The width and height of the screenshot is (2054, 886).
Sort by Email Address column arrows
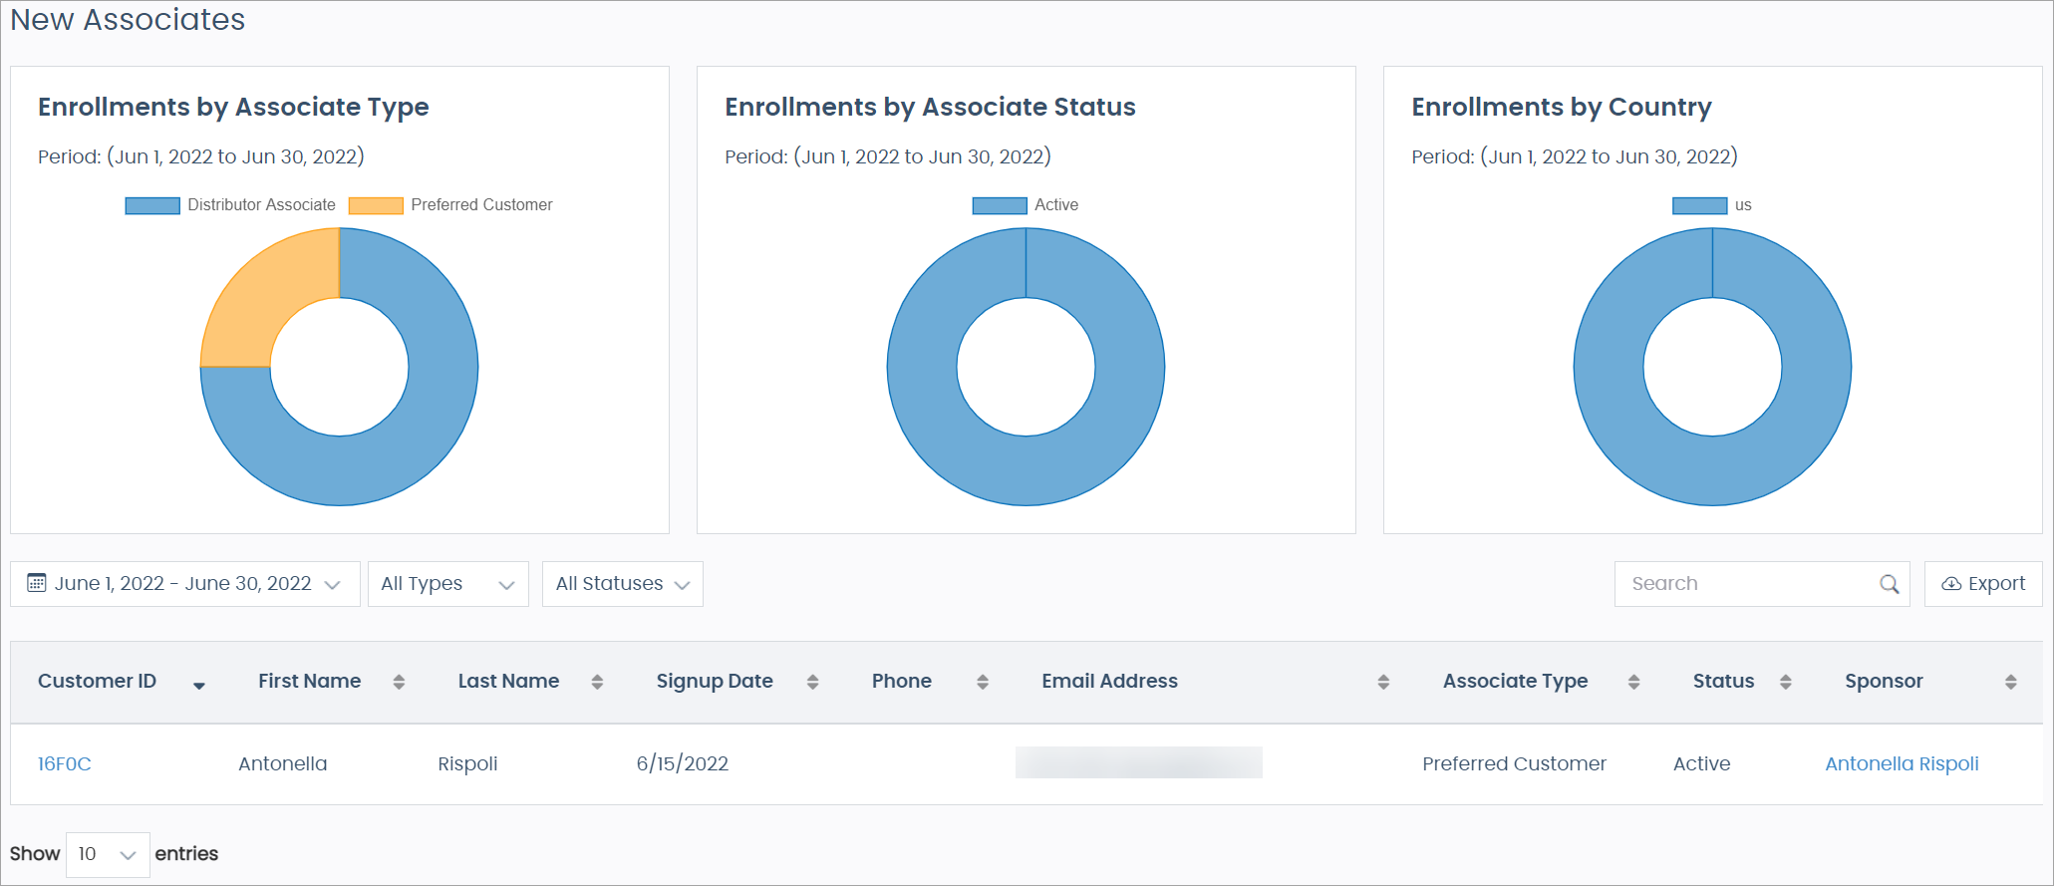1383,682
